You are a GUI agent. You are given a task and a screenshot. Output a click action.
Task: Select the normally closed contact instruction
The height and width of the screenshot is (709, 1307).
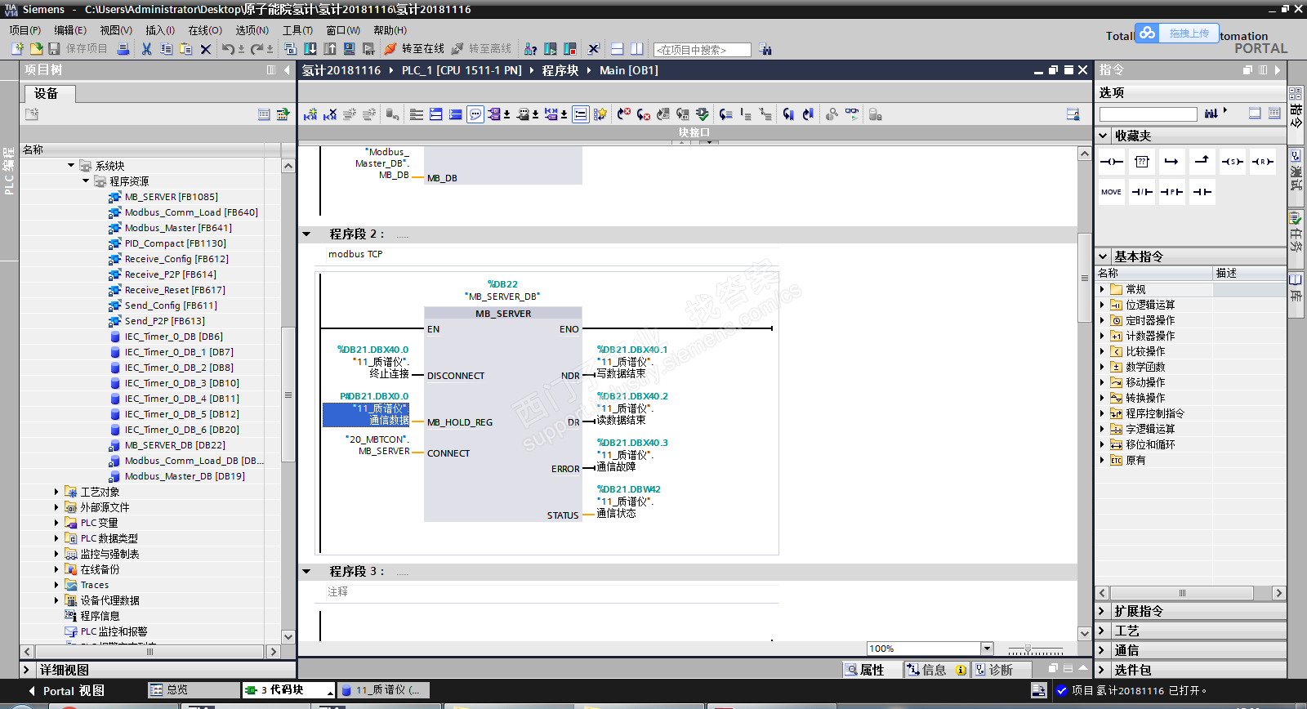click(1142, 192)
